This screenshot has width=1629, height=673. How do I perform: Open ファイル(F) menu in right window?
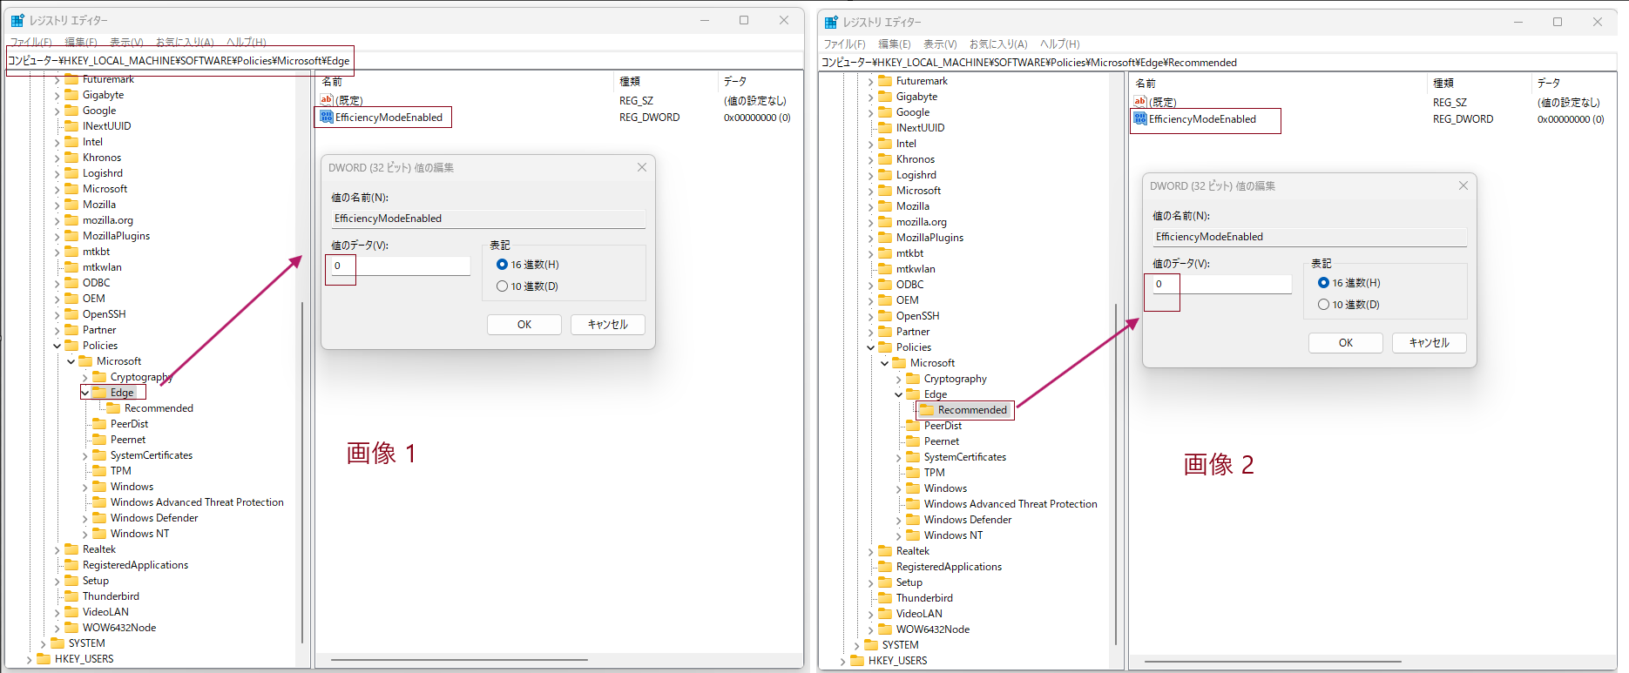coord(844,44)
